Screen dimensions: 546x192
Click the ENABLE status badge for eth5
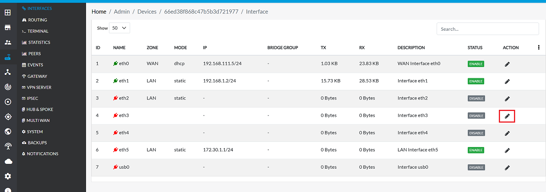(476, 150)
